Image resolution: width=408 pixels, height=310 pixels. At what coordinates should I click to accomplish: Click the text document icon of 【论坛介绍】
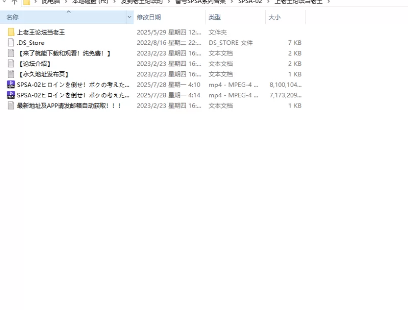(x=11, y=64)
